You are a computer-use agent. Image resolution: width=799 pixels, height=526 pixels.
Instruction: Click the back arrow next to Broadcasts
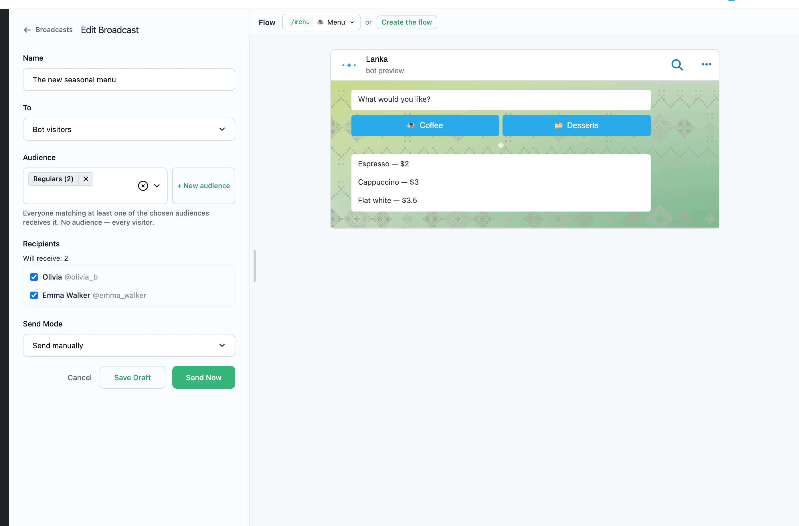coord(27,30)
